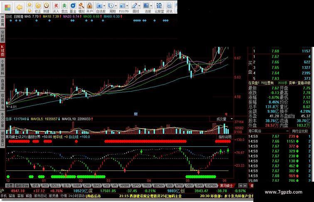The image size is (314, 202).
Task: Click the 周期 clock icon
Action: (111, 6)
